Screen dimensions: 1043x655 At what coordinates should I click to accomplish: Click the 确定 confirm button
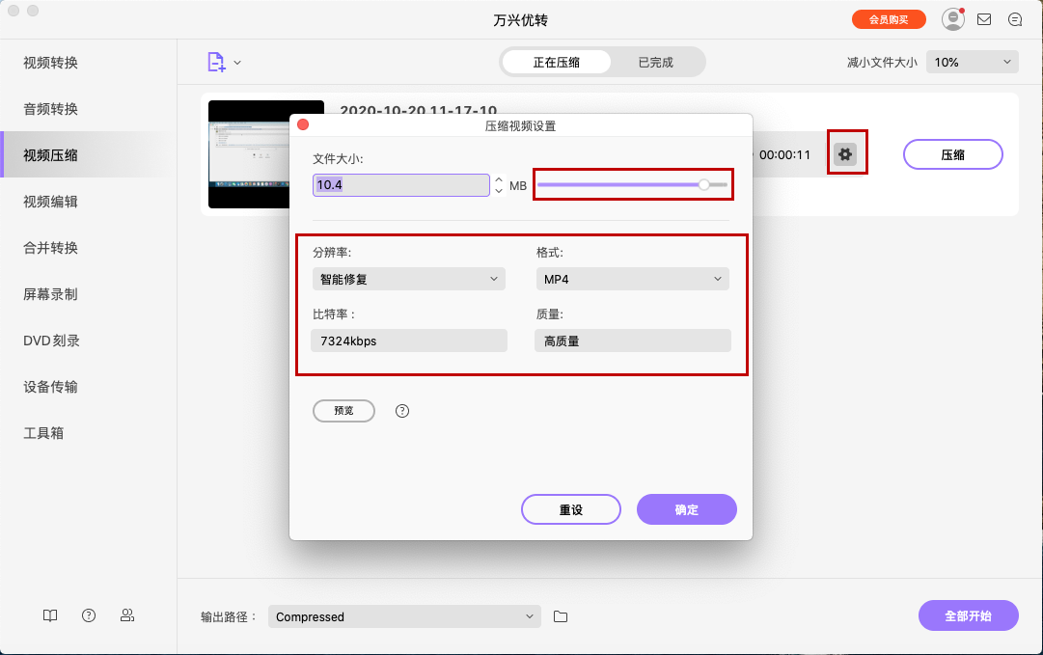tap(686, 509)
